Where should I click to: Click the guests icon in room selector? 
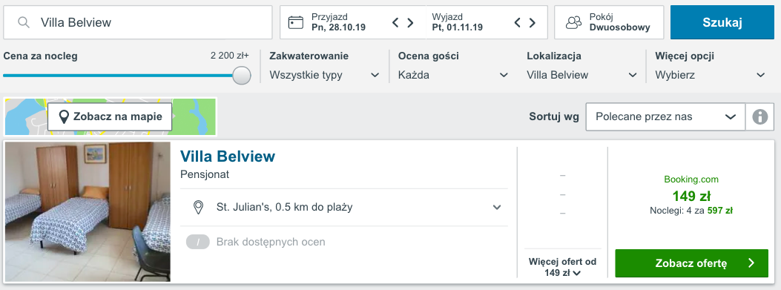pyautogui.click(x=574, y=22)
